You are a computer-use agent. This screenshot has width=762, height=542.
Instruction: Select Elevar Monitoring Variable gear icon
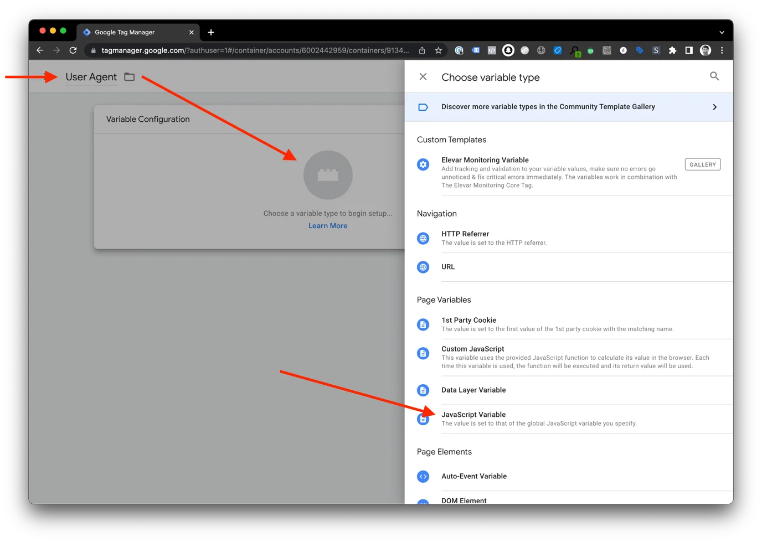point(423,164)
